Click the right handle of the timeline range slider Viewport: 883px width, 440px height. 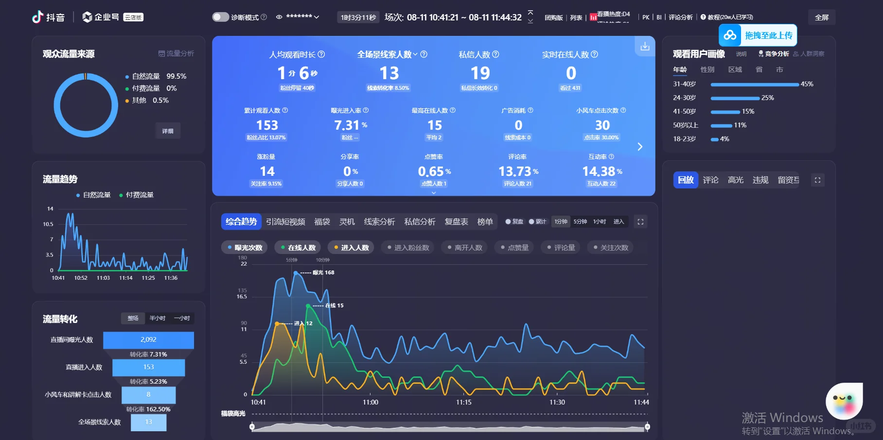(x=647, y=427)
